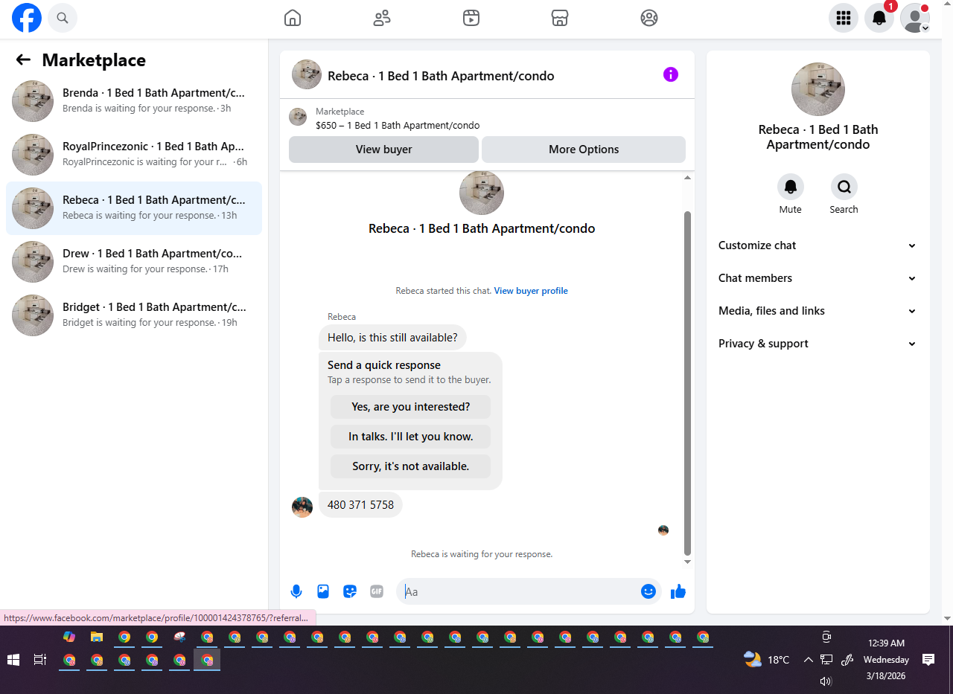Open Bridget's apartment conversation
The width and height of the screenshot is (953, 694).
[x=134, y=315]
